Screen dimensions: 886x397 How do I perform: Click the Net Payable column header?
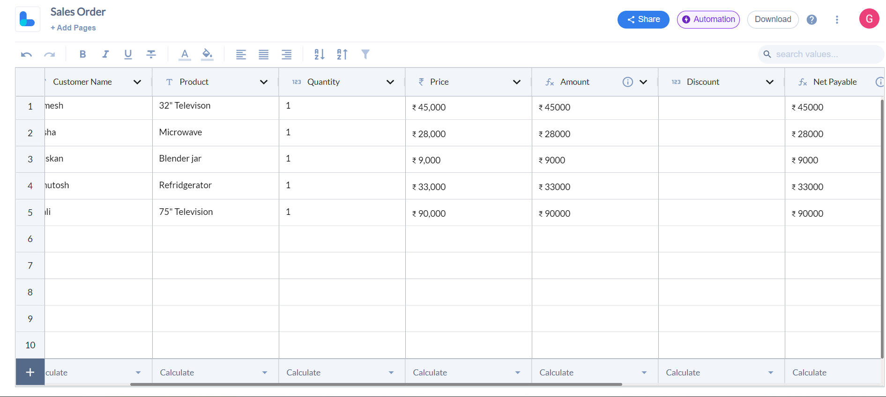click(835, 82)
